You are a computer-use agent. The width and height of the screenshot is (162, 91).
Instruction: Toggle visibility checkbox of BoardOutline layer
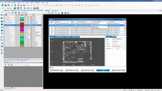(16, 34)
